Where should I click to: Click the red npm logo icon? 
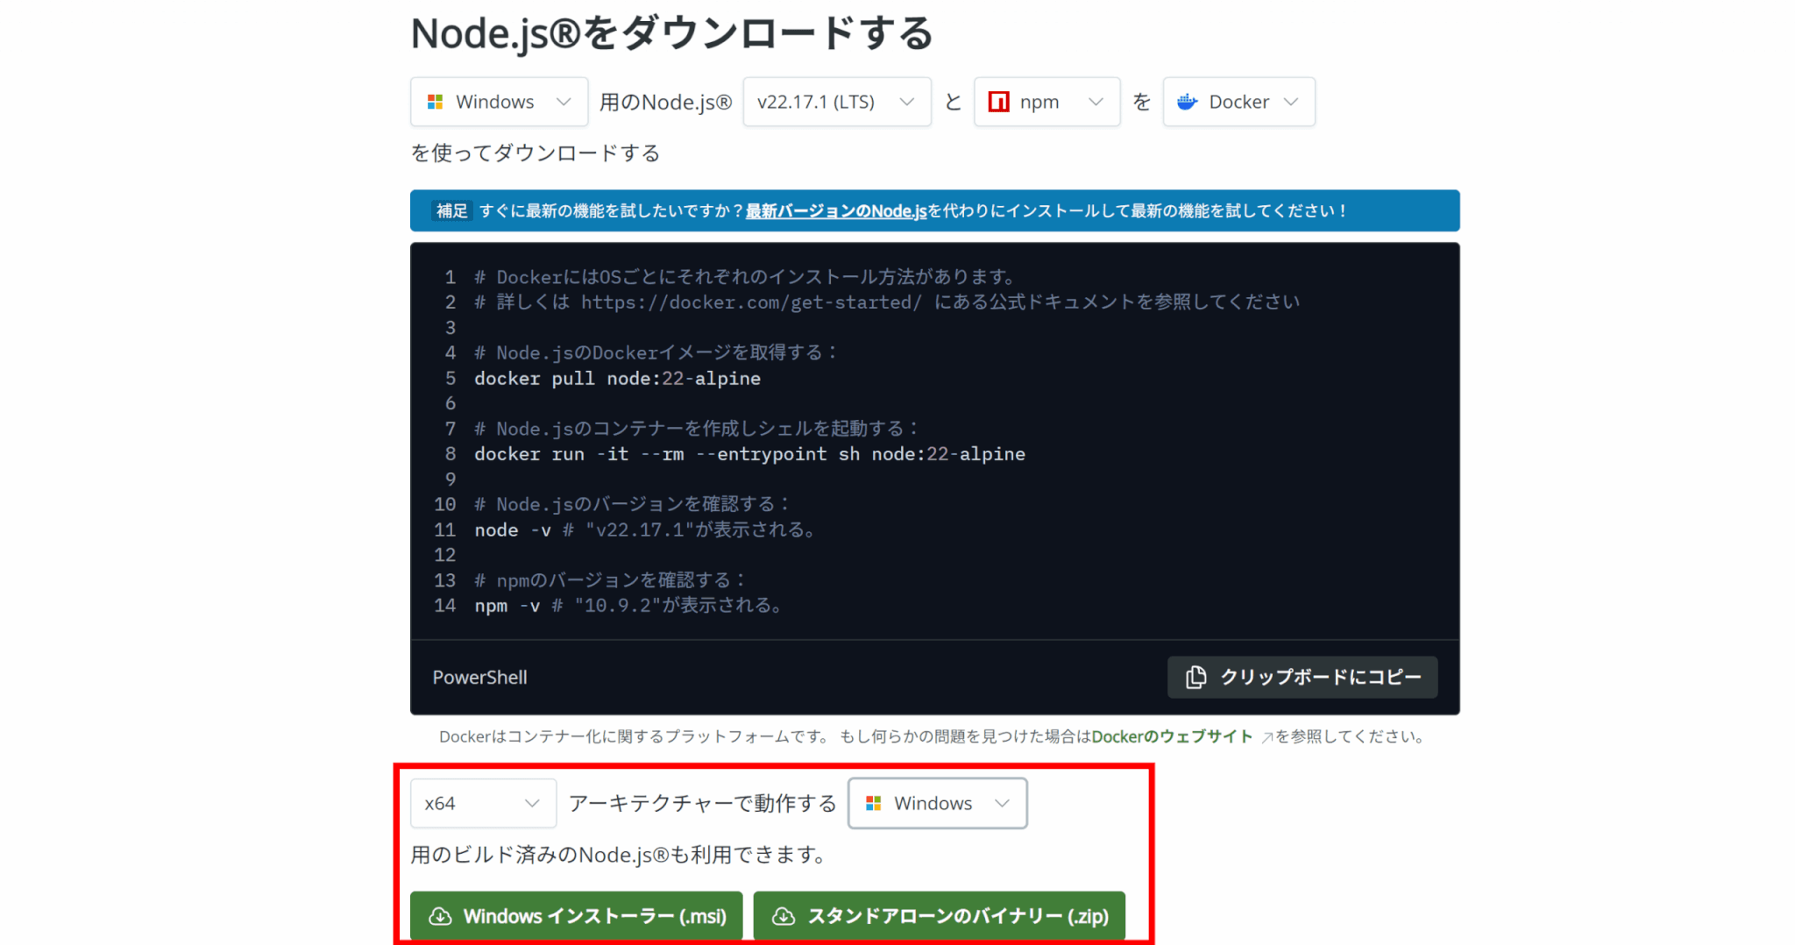[x=998, y=102]
